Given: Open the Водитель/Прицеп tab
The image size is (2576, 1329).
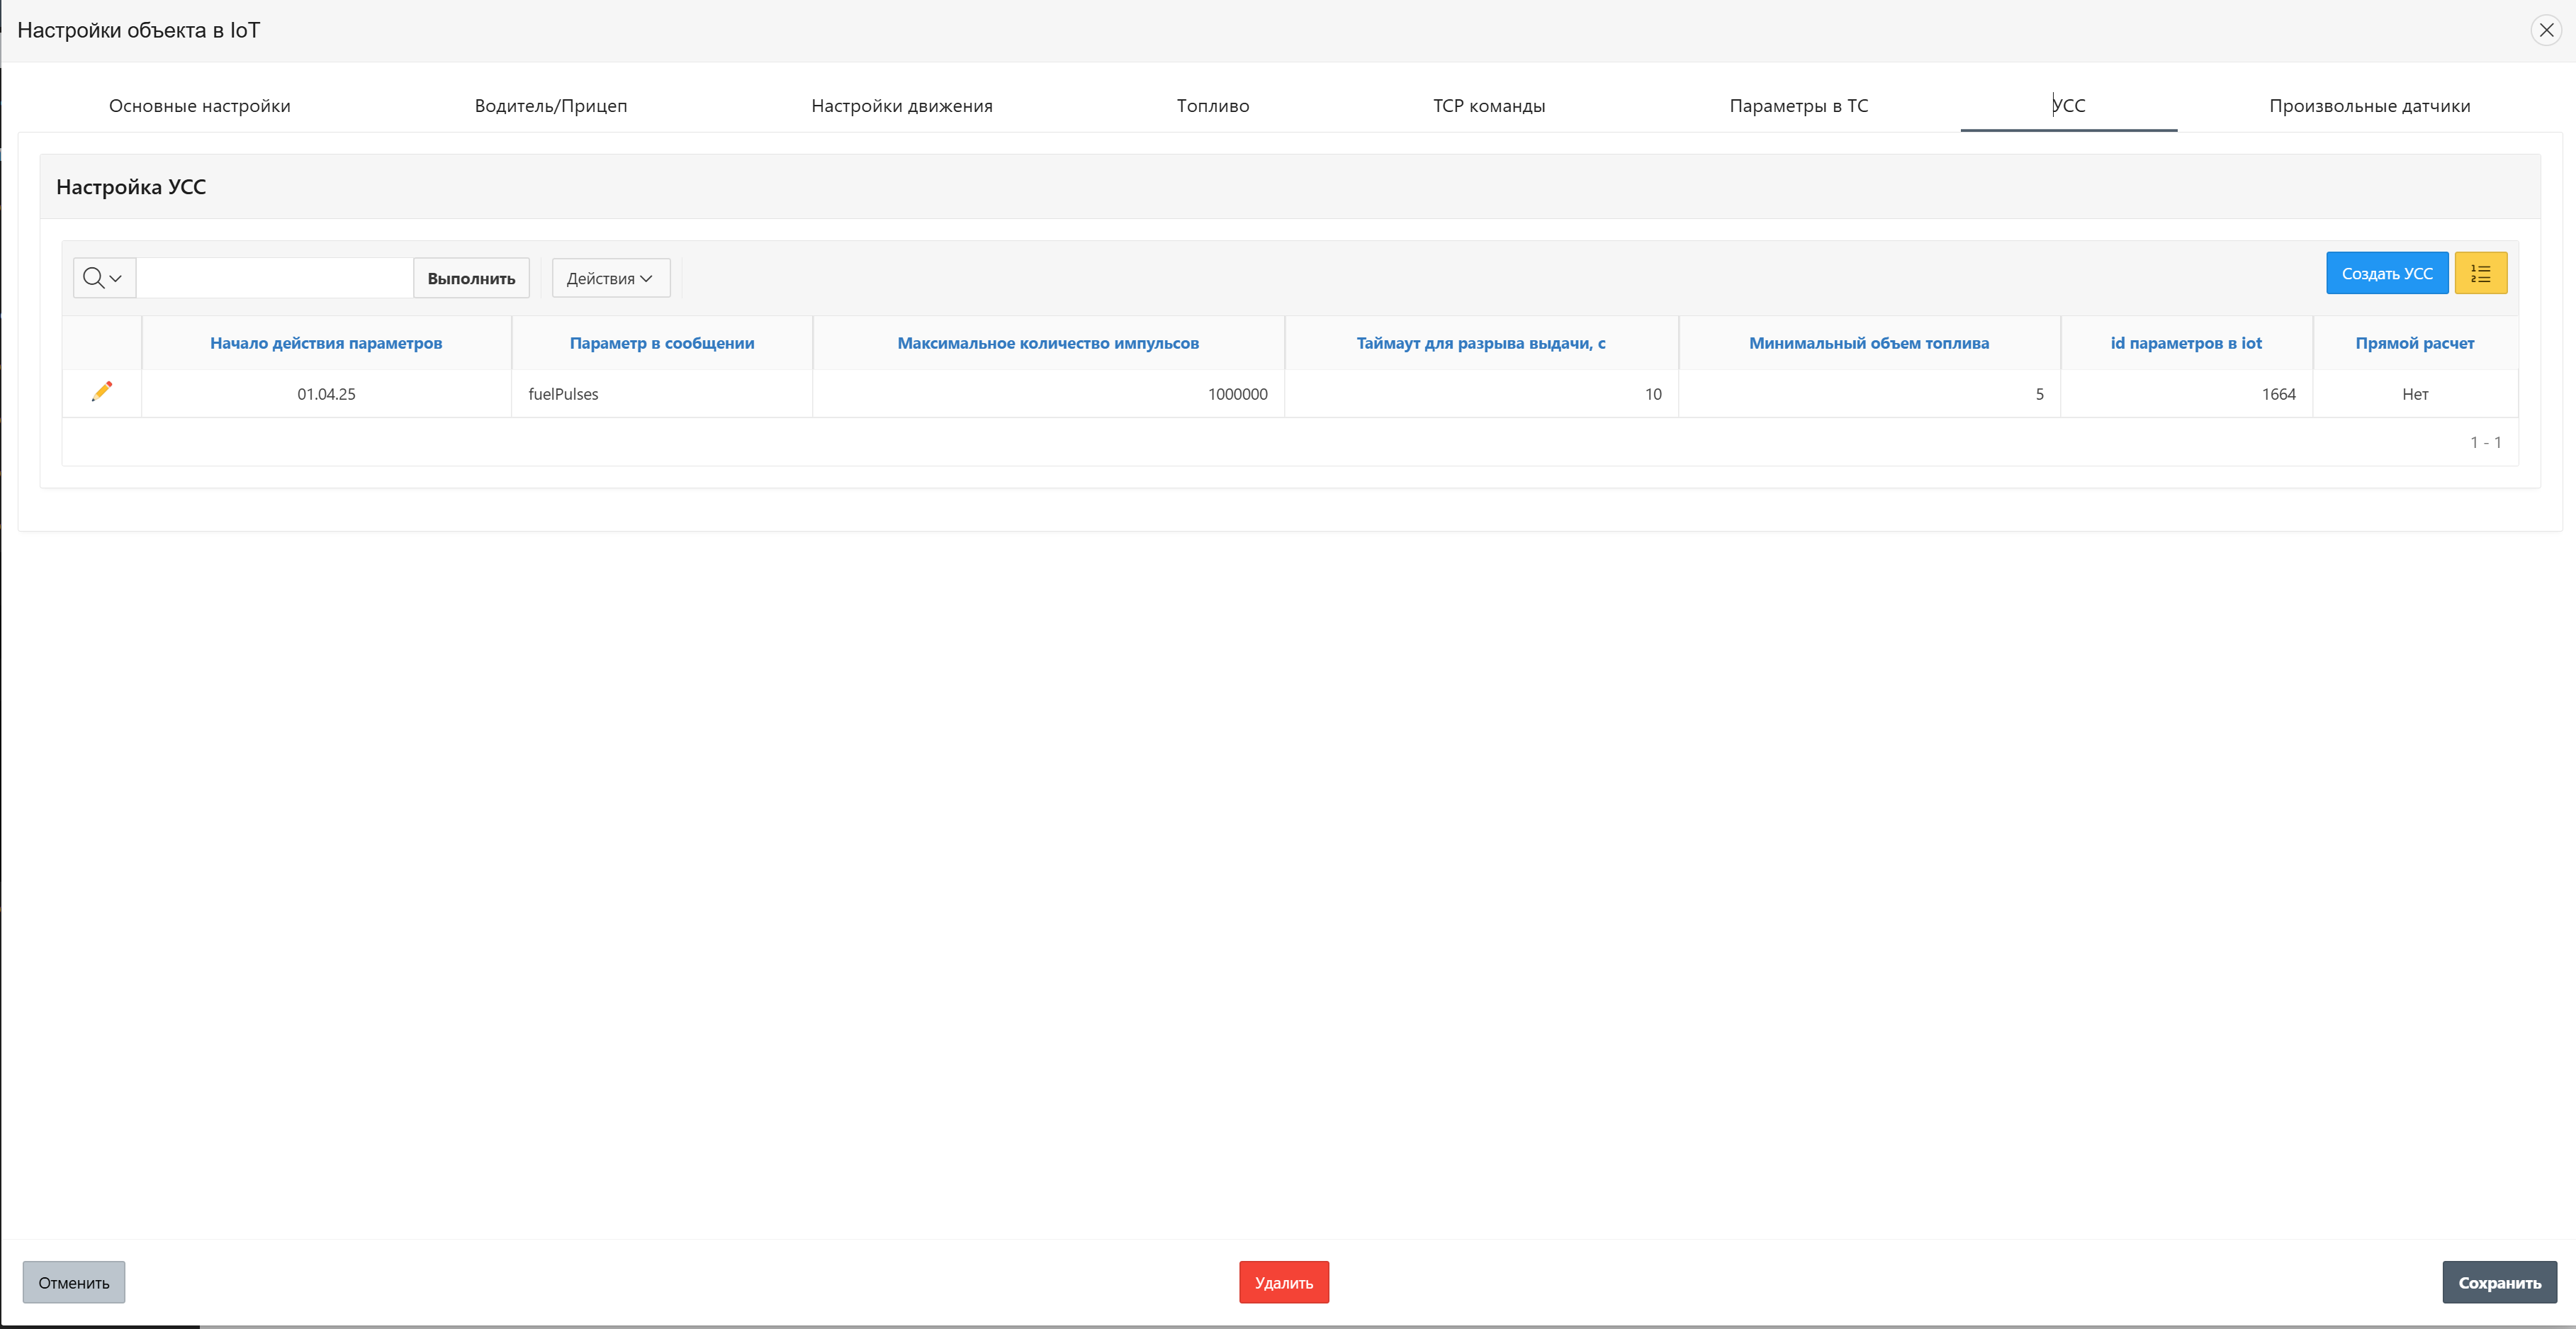Looking at the screenshot, I should (551, 106).
